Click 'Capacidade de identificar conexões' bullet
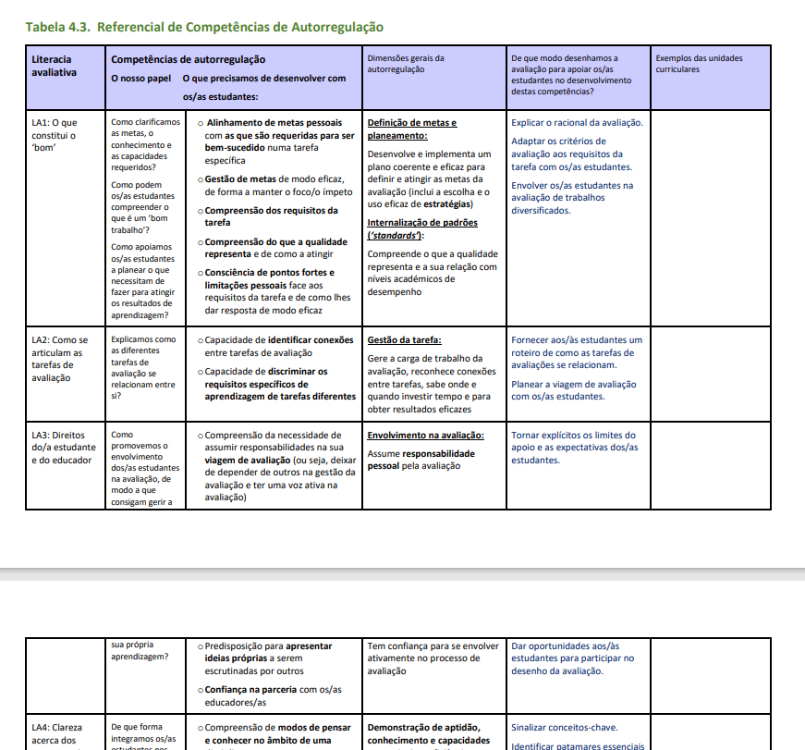The image size is (805, 750). (275, 346)
